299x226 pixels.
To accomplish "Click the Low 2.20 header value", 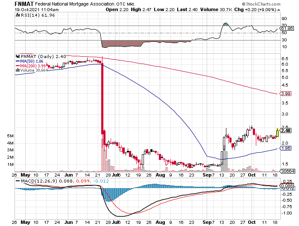I will pos(164,9).
